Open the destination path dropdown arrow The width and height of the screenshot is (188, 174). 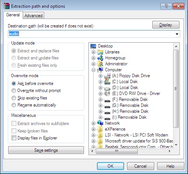coord(177,34)
